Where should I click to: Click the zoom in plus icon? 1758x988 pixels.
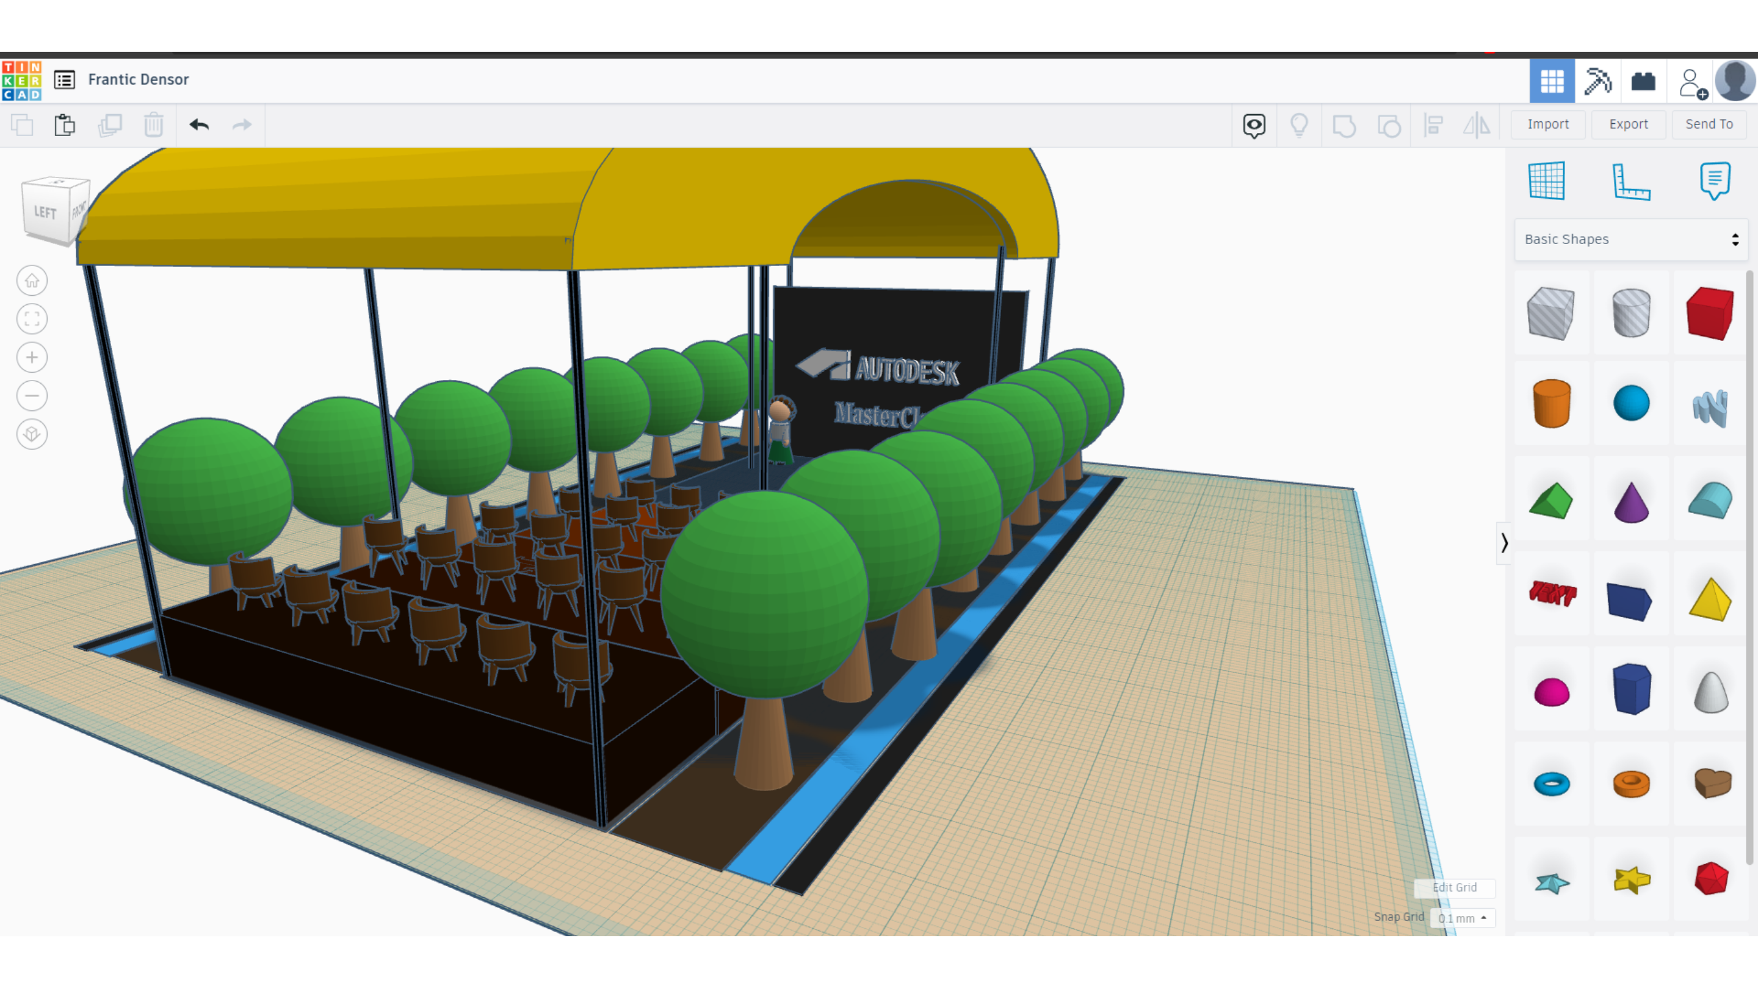click(32, 357)
